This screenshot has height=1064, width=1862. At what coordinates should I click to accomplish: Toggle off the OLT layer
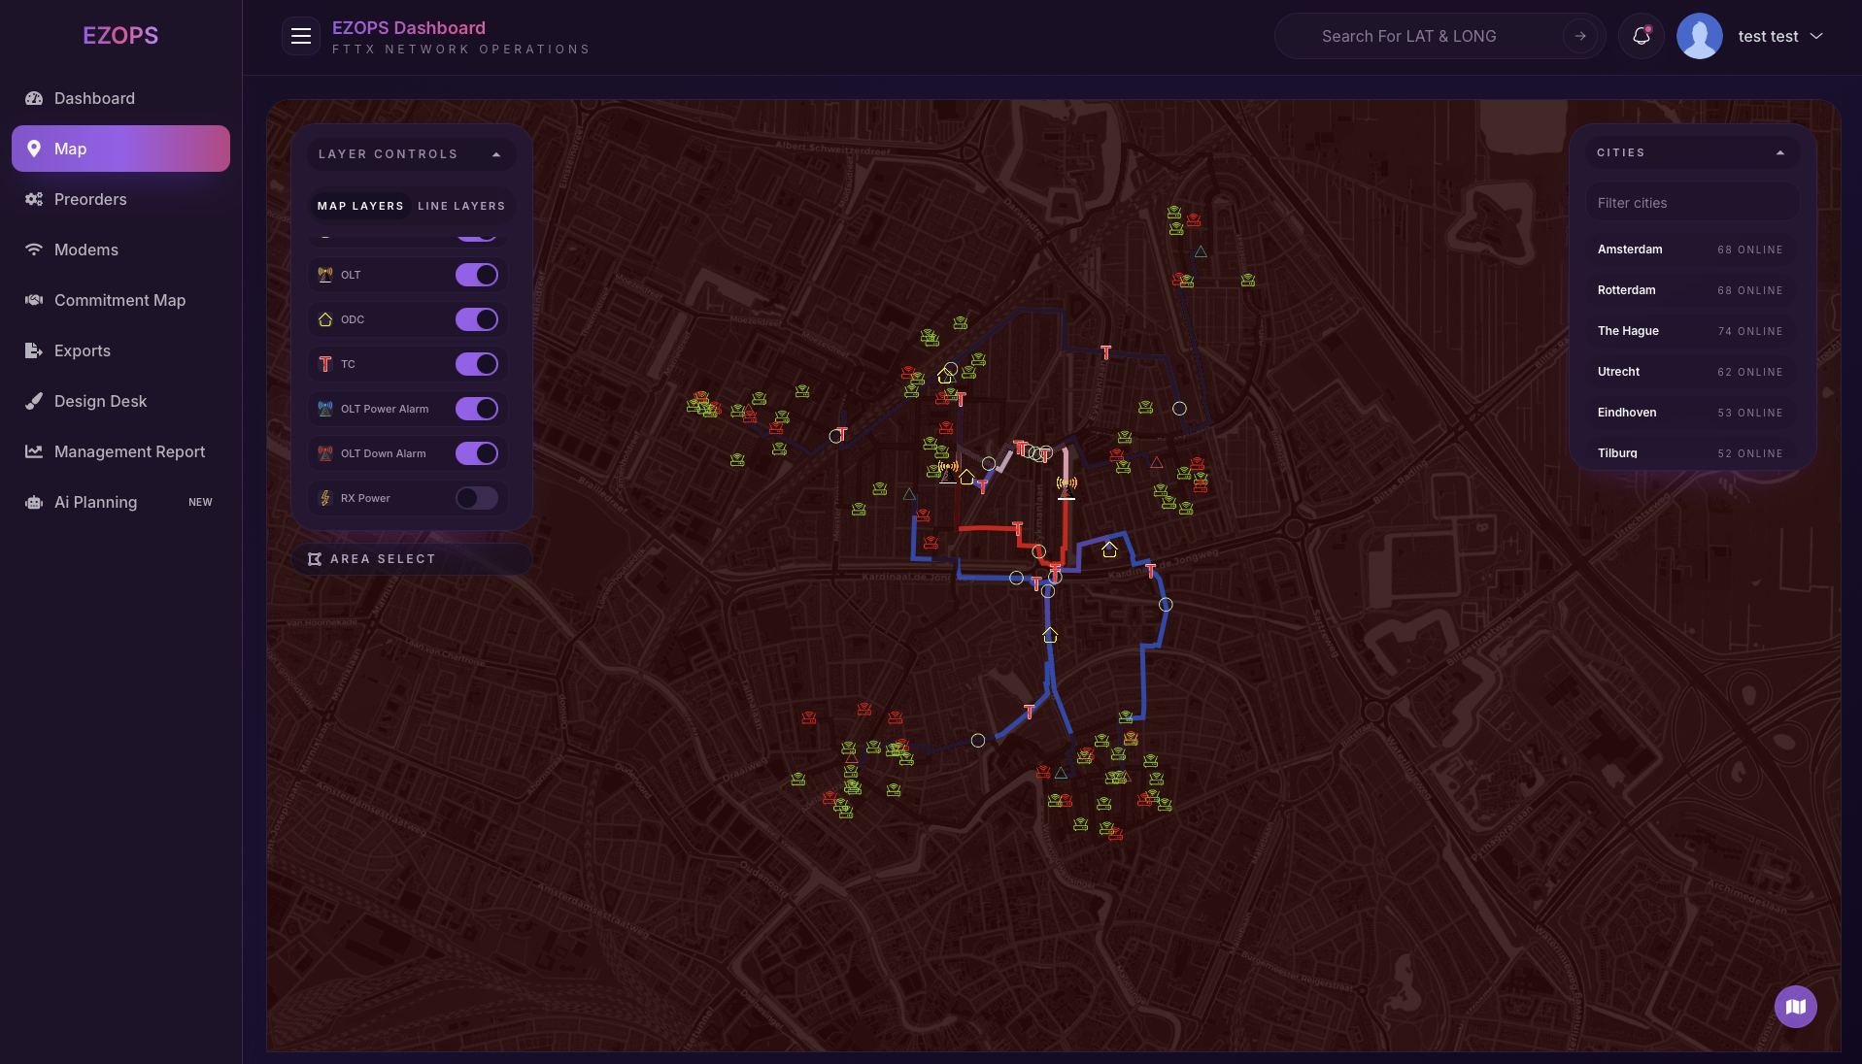[476, 275]
